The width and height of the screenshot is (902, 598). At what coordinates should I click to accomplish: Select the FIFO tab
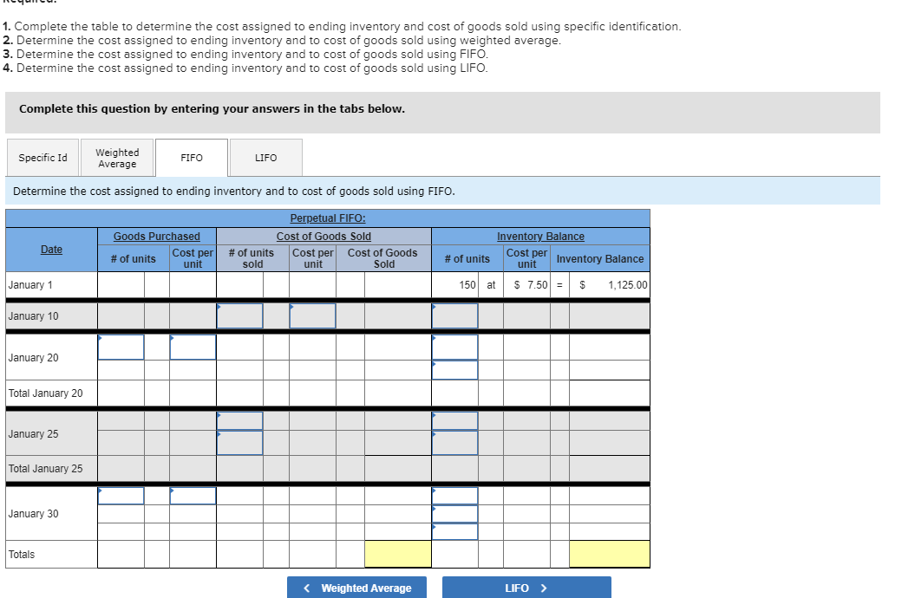tap(191, 157)
